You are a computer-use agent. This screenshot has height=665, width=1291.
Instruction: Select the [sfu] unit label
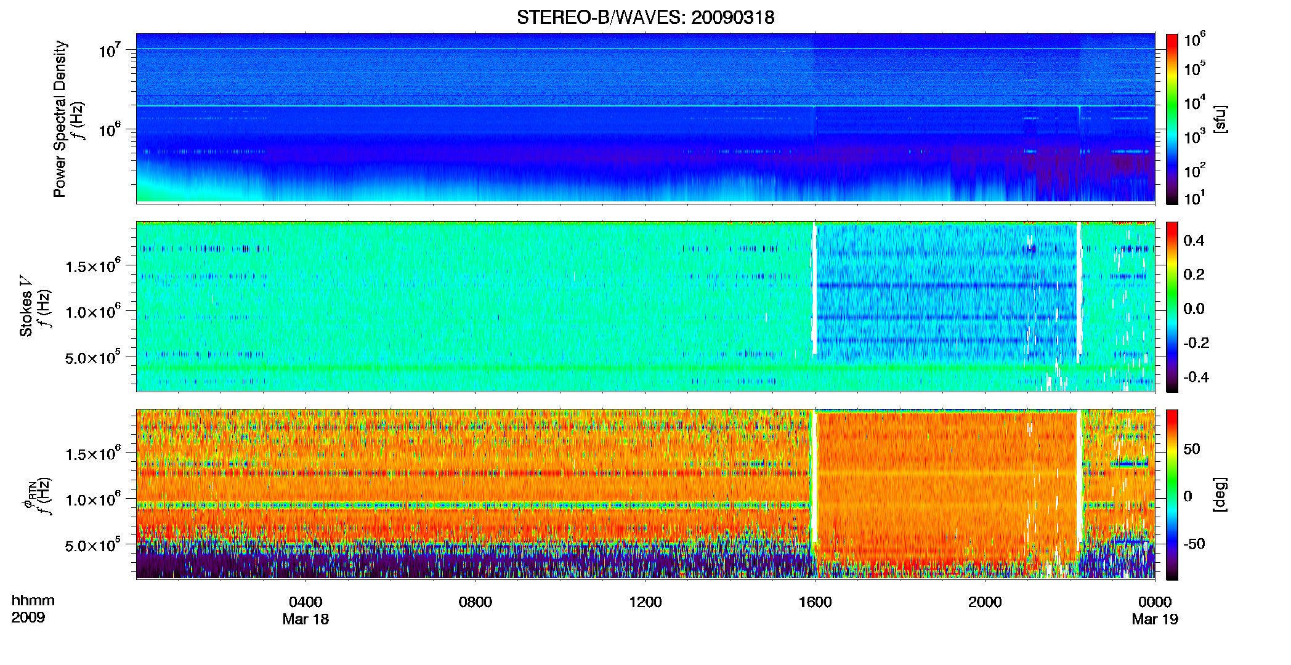tap(1220, 119)
